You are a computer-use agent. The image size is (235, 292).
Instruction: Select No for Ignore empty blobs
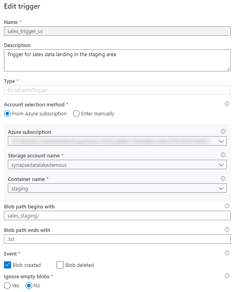tap(29, 285)
